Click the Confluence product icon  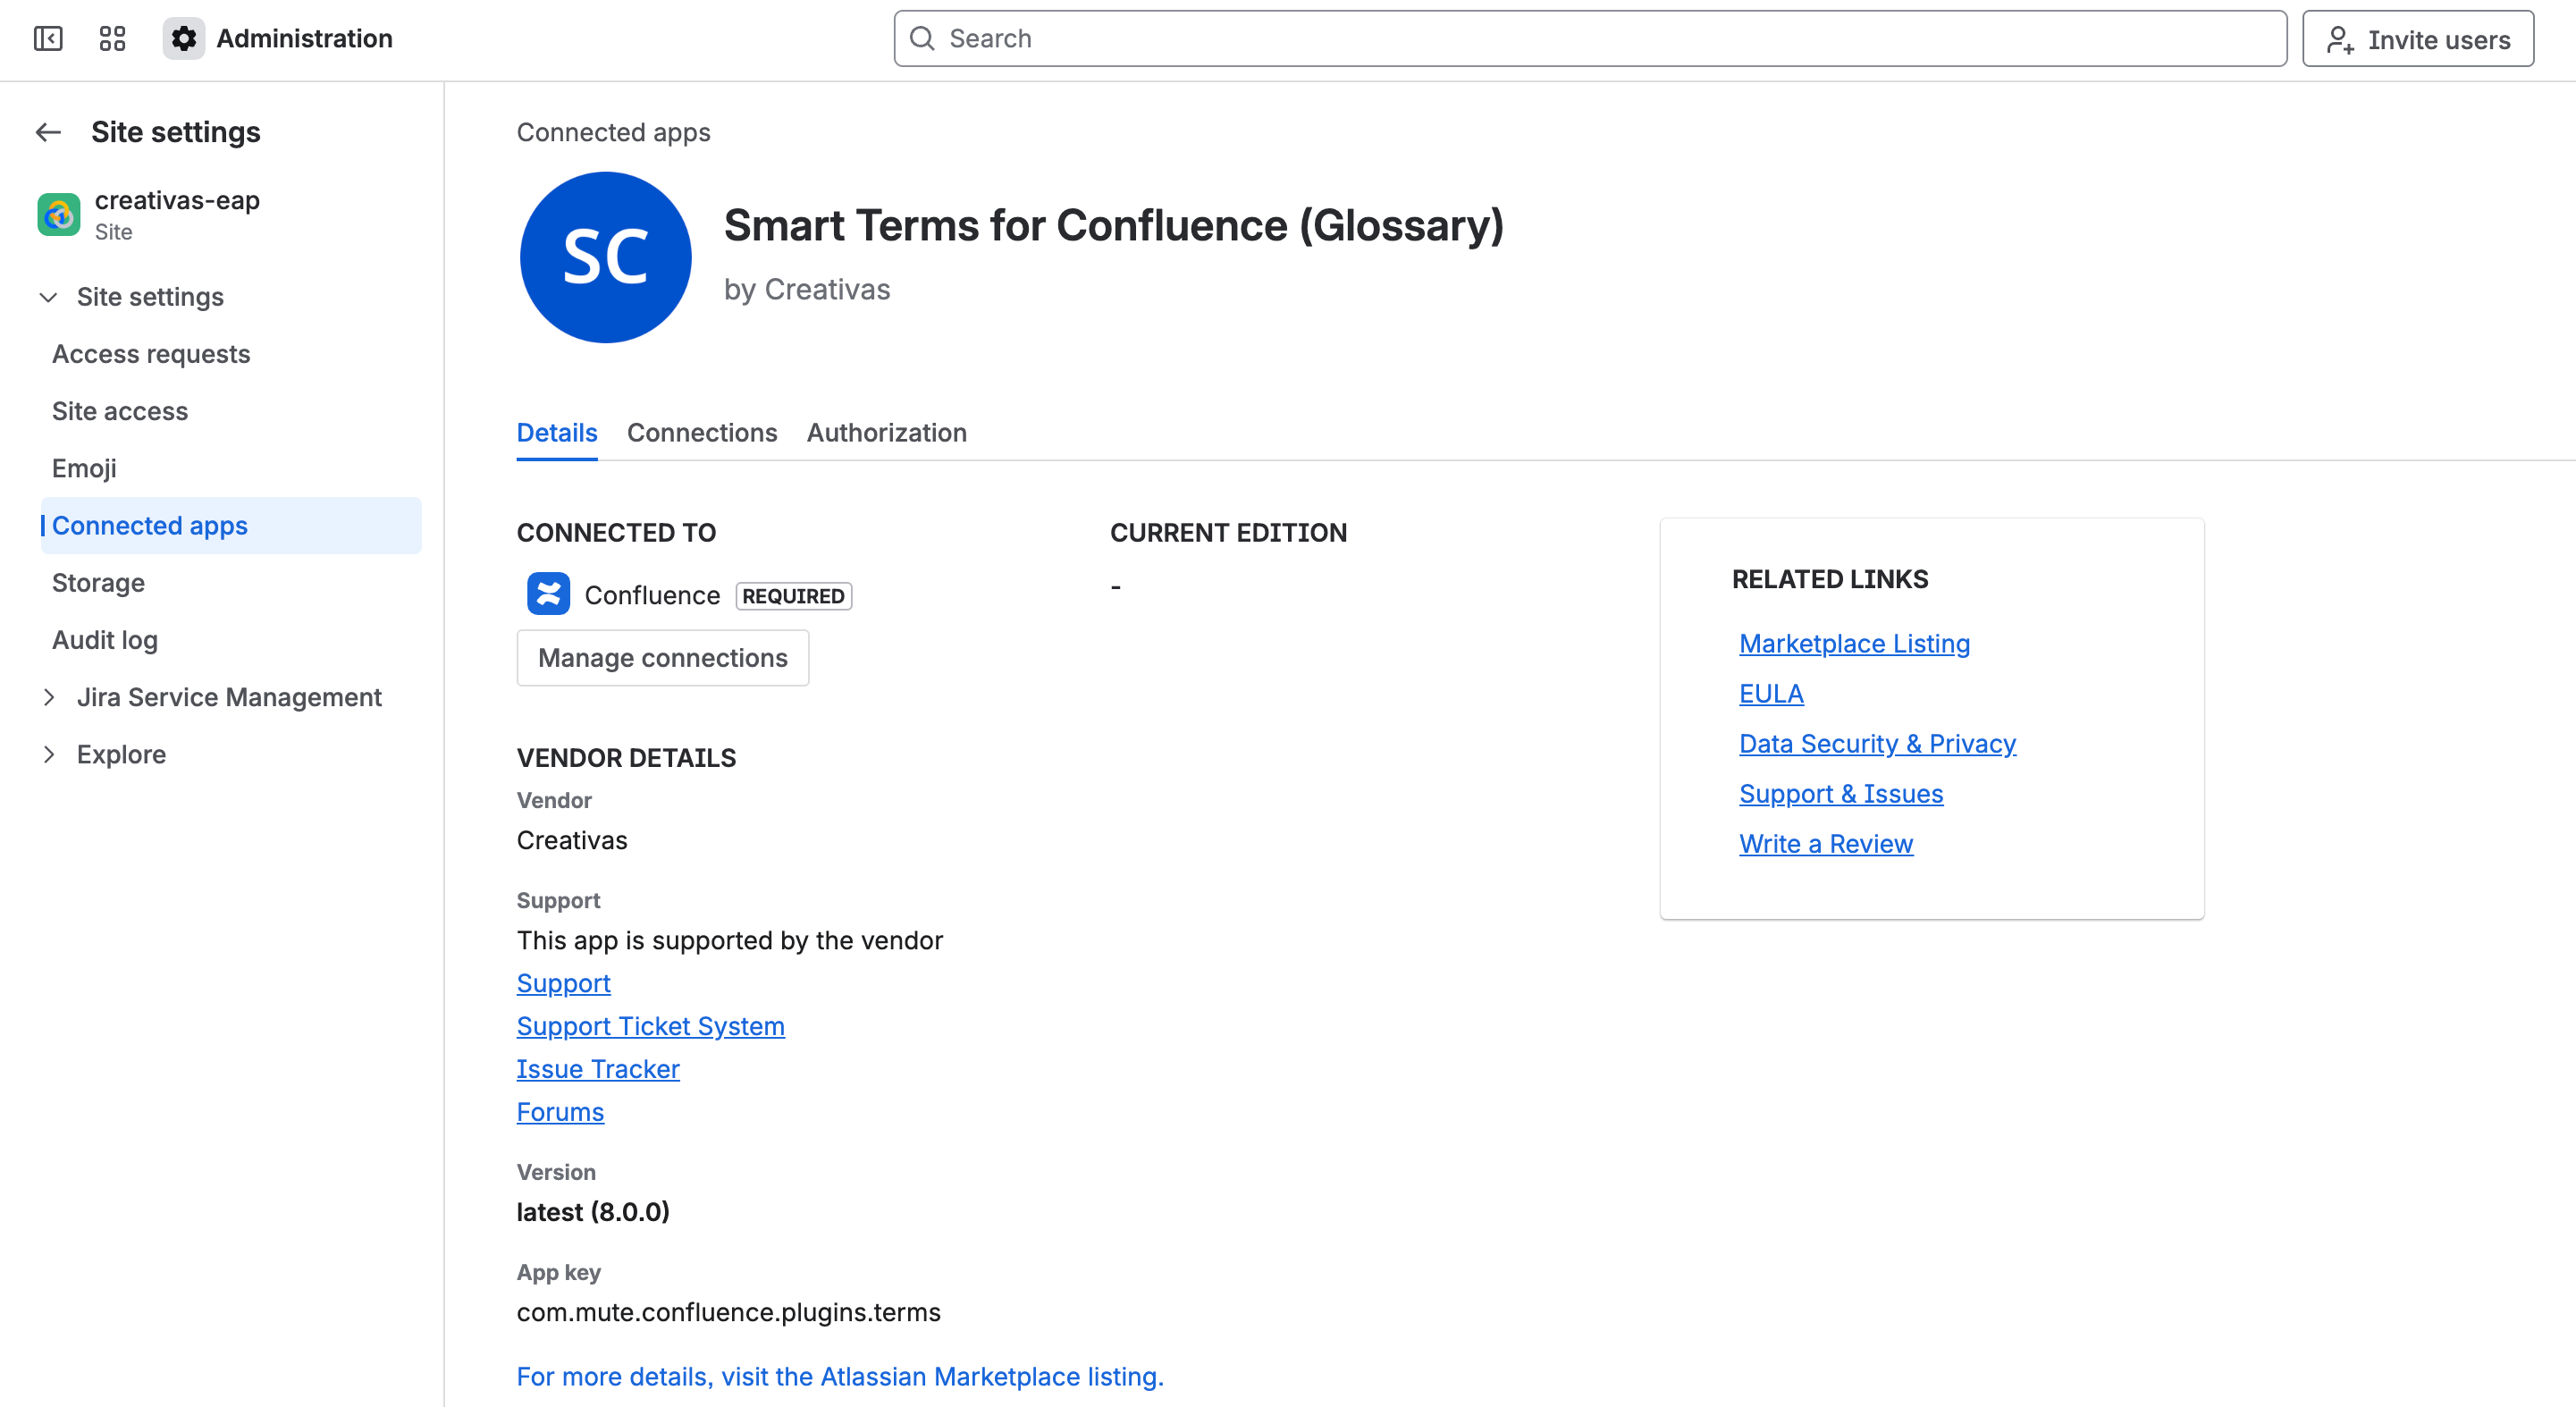tap(548, 594)
